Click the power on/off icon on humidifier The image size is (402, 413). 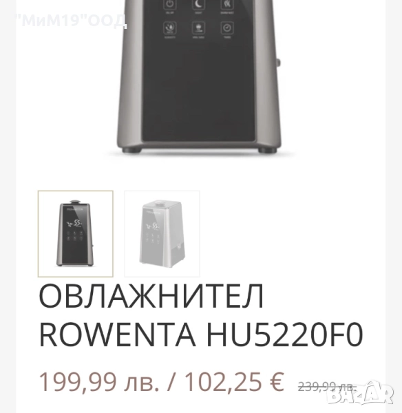[170, 5]
